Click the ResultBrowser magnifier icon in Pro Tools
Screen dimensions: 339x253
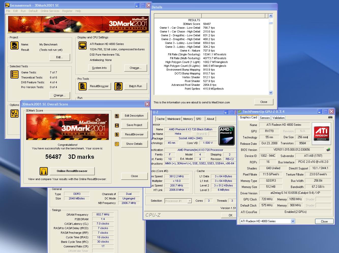click(x=83, y=86)
